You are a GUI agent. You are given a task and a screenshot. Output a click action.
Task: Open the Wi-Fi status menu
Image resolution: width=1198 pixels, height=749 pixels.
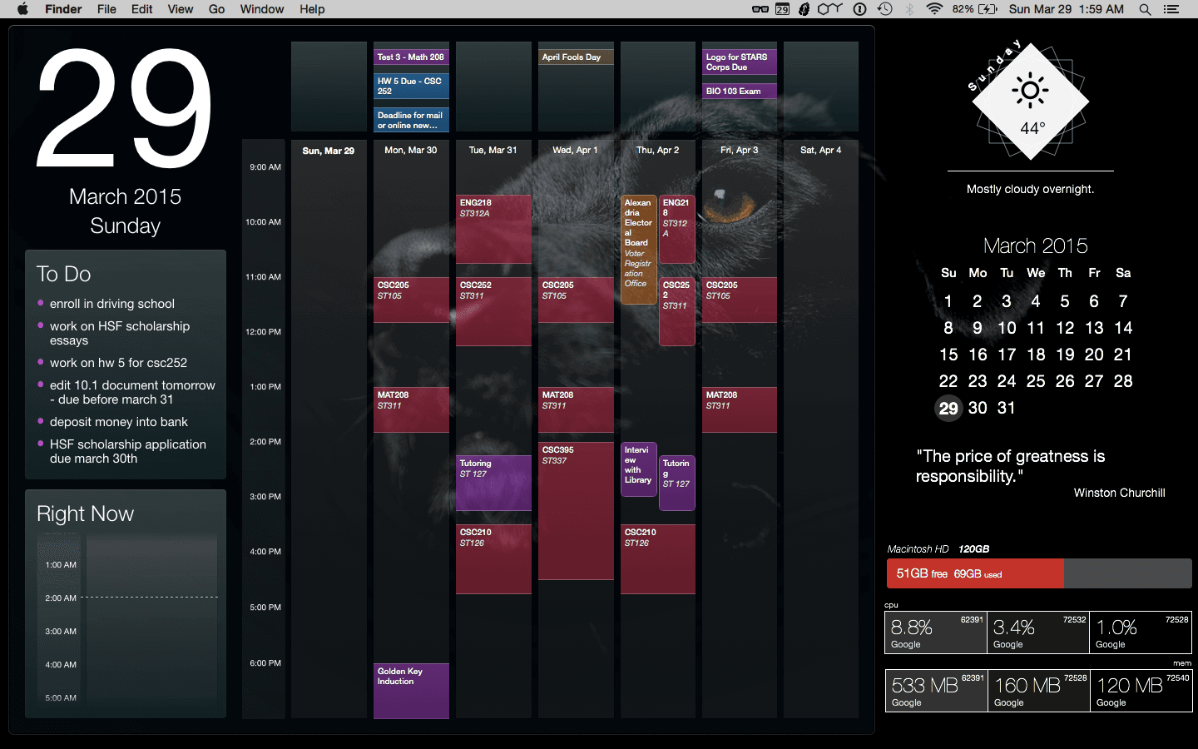pos(934,9)
